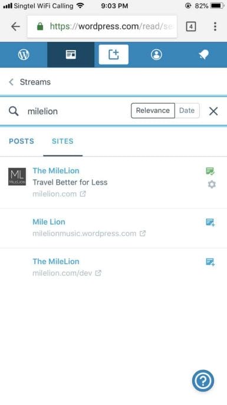Open the milelion.com external link
Viewport: 227px width, 405px height.
[60, 194]
